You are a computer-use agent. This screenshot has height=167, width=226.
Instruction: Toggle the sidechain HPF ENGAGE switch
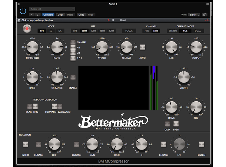pos(39,144)
